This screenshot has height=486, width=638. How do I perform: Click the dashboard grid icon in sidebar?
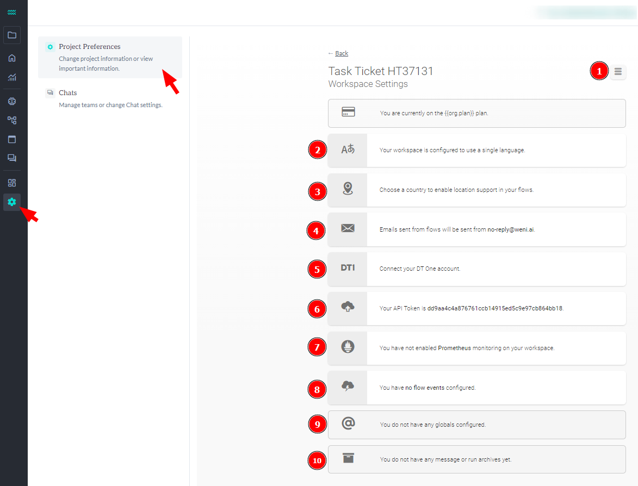(12, 183)
